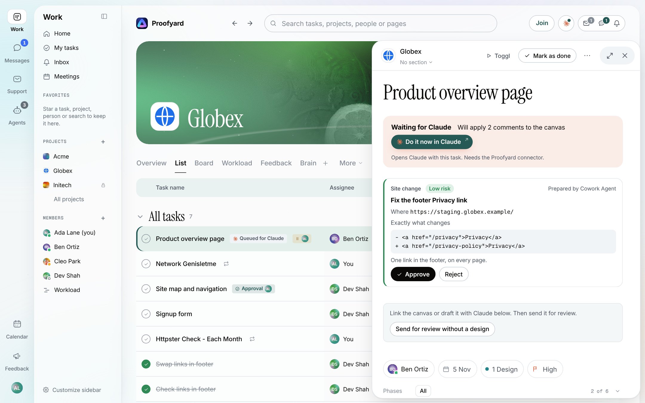Change the Ben Ortiz assignee chip

pyautogui.click(x=408, y=369)
